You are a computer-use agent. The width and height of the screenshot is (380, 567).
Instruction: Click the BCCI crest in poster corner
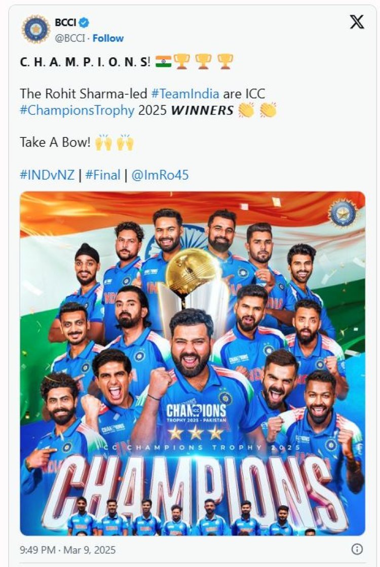coord(344,212)
